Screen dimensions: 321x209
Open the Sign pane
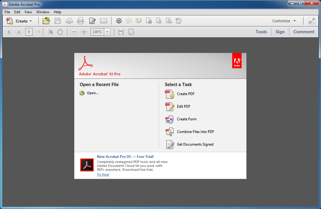(280, 32)
